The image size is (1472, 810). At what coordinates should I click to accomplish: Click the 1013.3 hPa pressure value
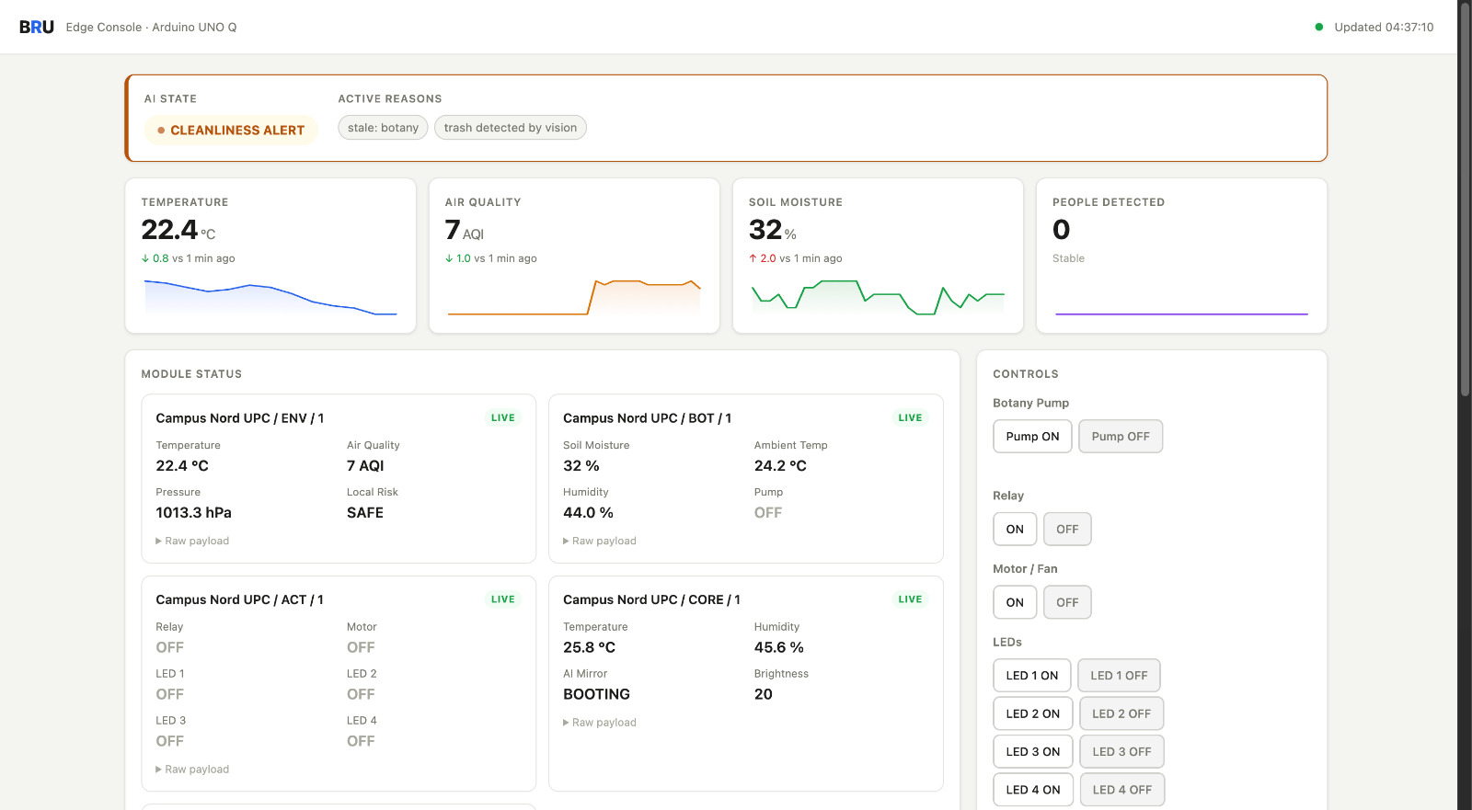click(x=194, y=513)
